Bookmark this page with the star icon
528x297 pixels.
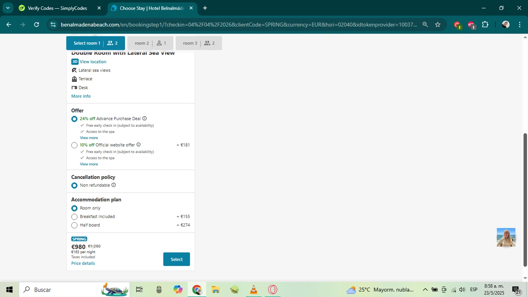pyautogui.click(x=438, y=25)
